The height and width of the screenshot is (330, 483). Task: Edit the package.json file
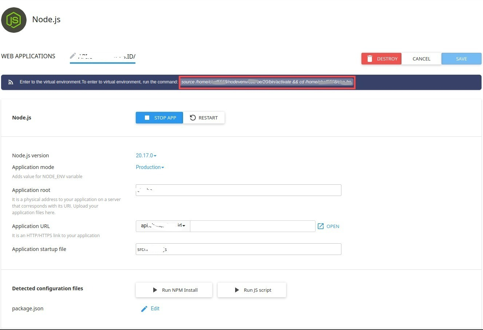tap(150, 309)
